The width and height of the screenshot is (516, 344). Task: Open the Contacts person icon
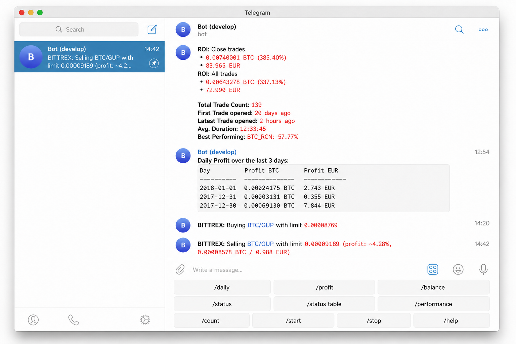(x=33, y=320)
